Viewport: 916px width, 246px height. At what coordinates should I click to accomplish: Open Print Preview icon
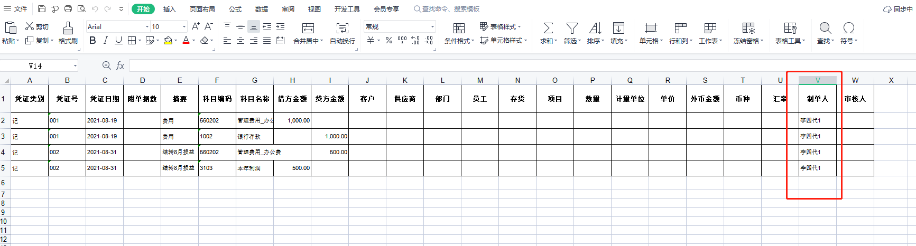click(x=81, y=9)
